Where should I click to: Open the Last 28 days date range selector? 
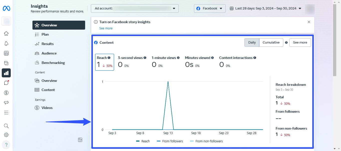pyautogui.click(x=267, y=8)
